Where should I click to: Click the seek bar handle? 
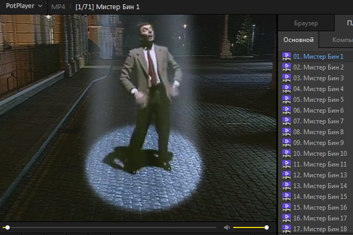(8, 227)
